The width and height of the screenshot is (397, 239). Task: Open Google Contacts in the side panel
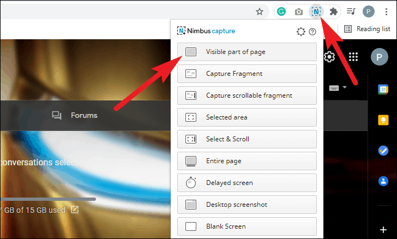(x=383, y=181)
